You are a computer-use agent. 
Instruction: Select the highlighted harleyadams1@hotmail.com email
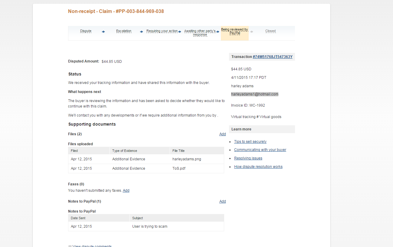click(255, 94)
